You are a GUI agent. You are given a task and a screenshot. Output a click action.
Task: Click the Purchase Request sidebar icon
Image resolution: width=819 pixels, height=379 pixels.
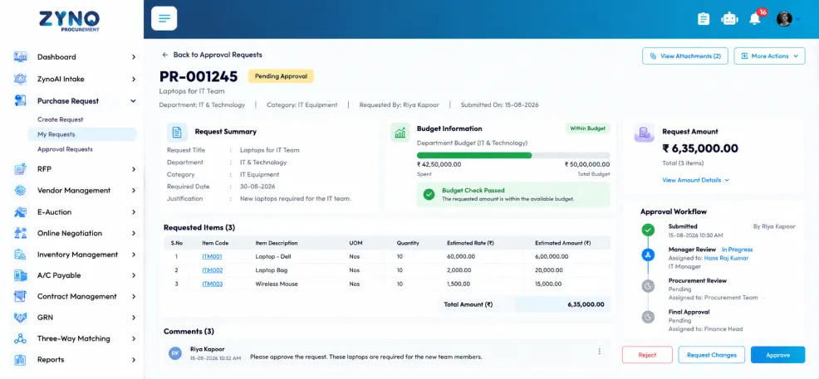(x=21, y=101)
